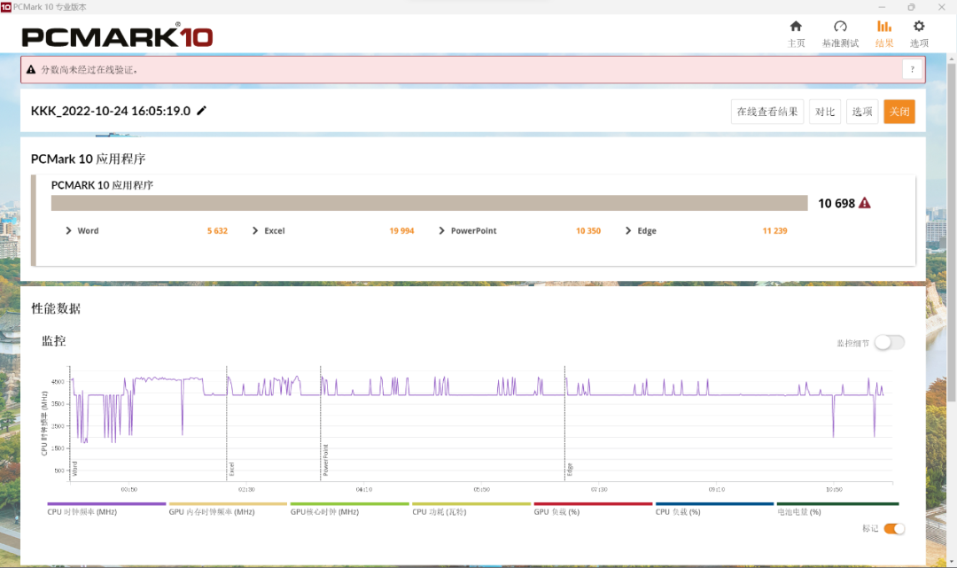Viewport: 957px width, 568px height.
Task: Click the PowerPoint marker line in chart
Action: coord(321,424)
